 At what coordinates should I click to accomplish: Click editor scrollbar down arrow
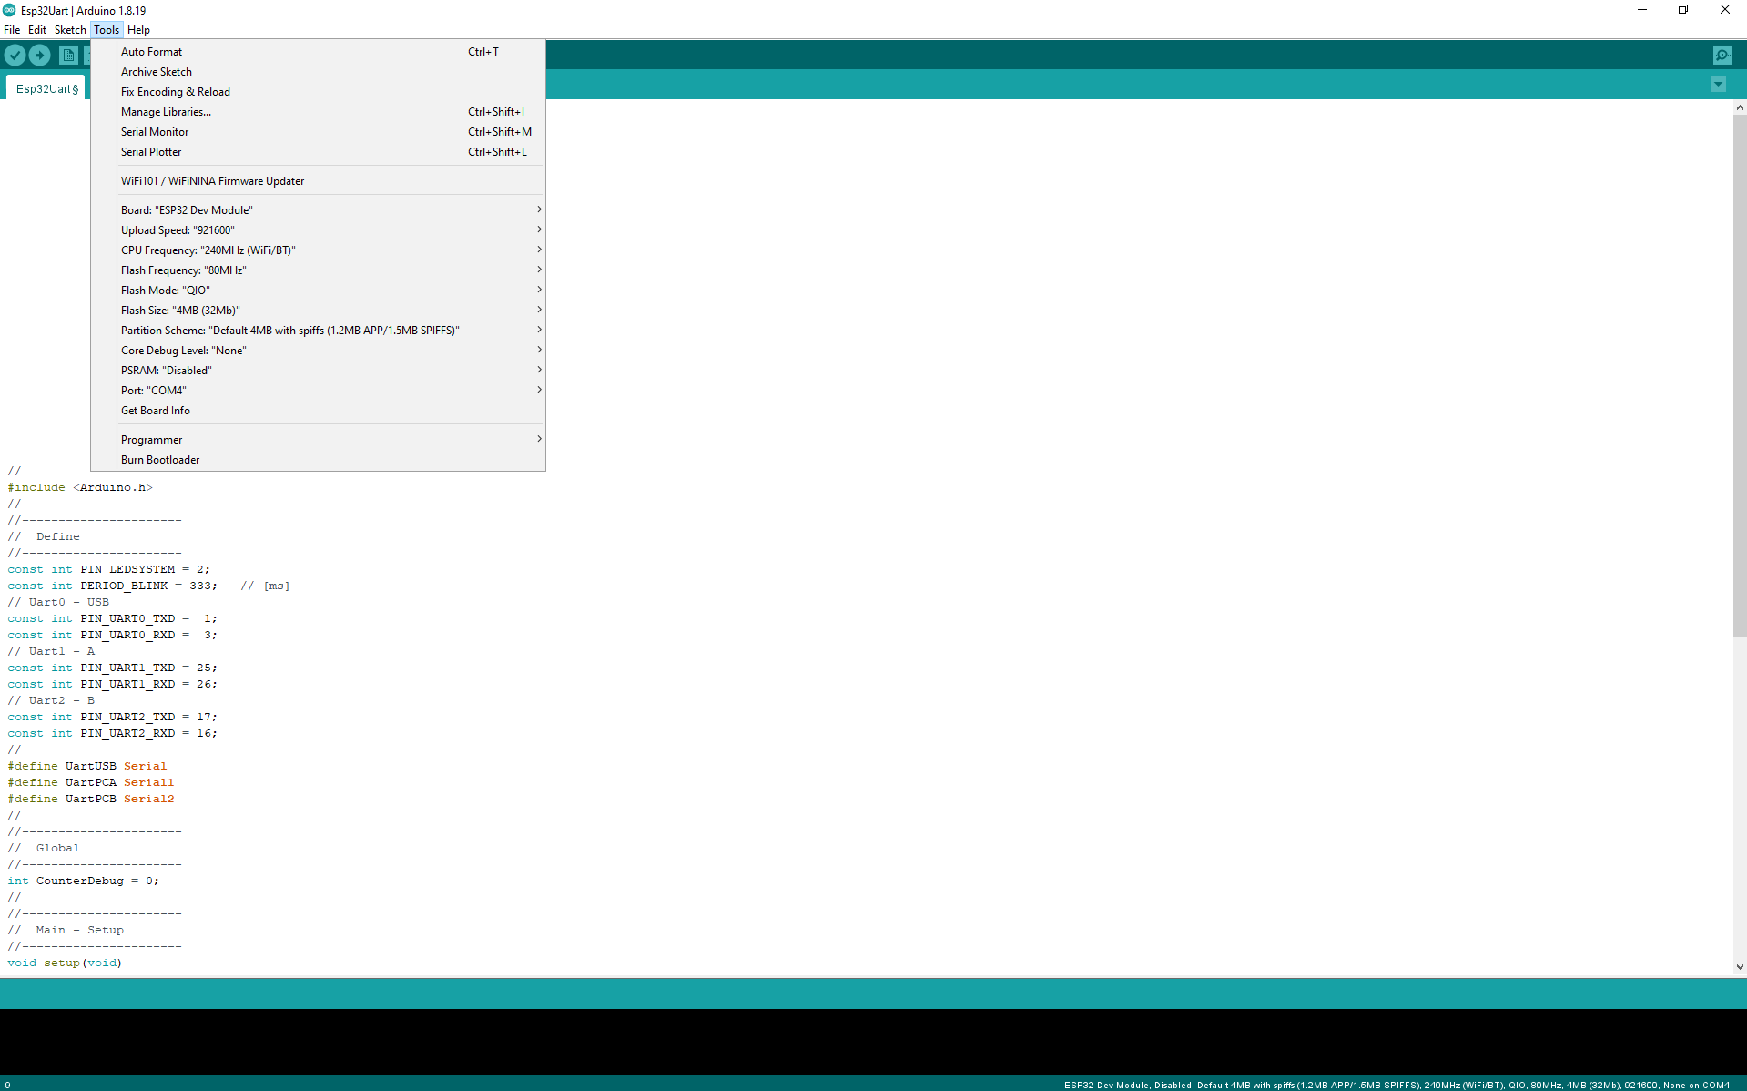tap(1740, 967)
